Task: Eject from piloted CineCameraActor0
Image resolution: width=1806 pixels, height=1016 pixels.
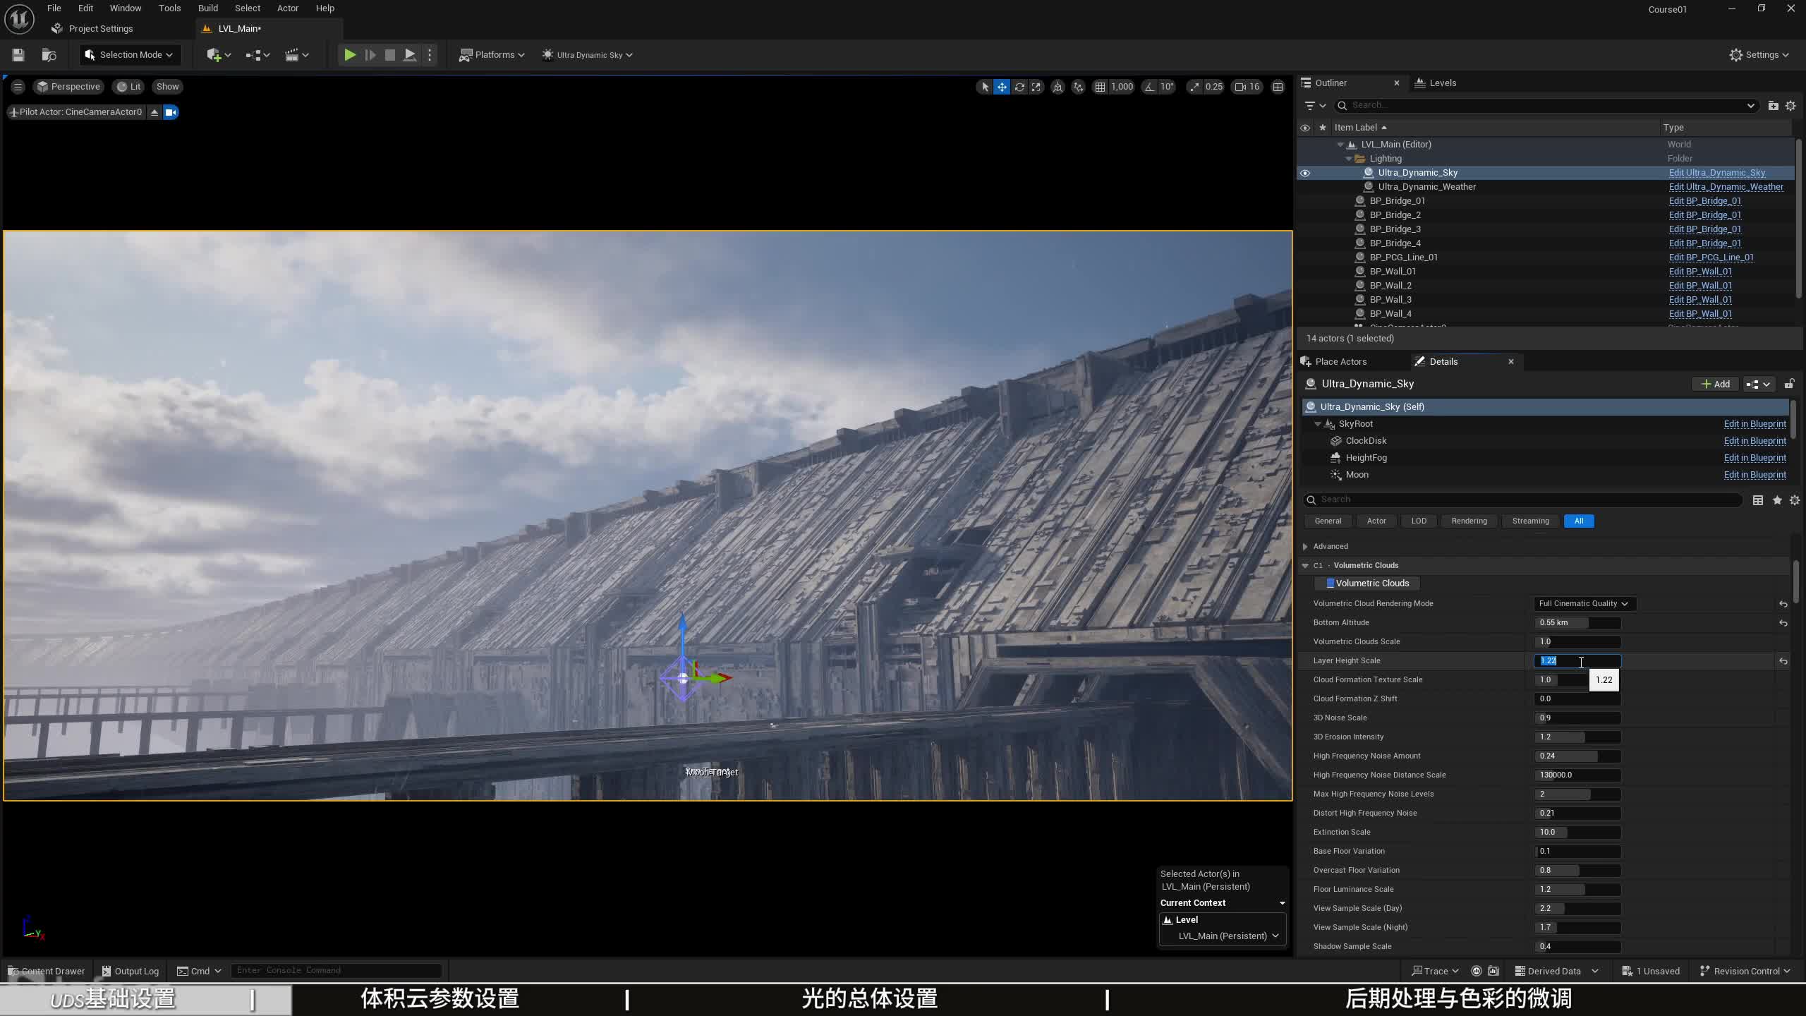Action: tap(154, 112)
